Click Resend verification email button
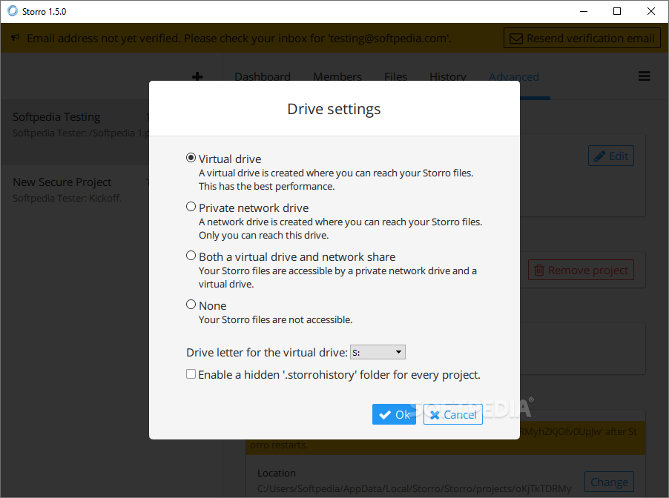Screen dimensions: 669x498 coord(582,39)
